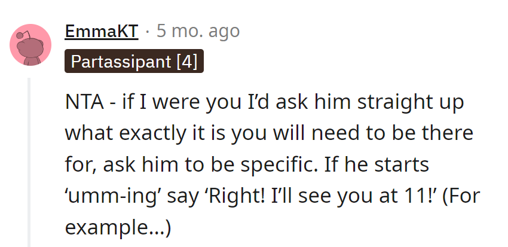Viewport: 508px width, 247px height.
Task: Click the '[4]' number in the flair
Action: [187, 61]
